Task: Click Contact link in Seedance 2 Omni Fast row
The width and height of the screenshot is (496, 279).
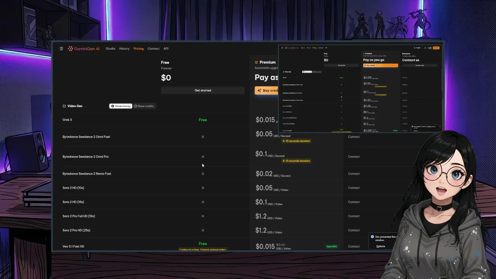Action: [354, 137]
